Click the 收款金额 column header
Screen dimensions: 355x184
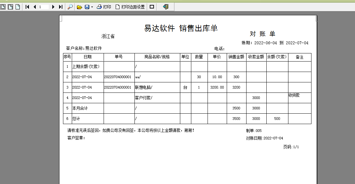coord(256,57)
